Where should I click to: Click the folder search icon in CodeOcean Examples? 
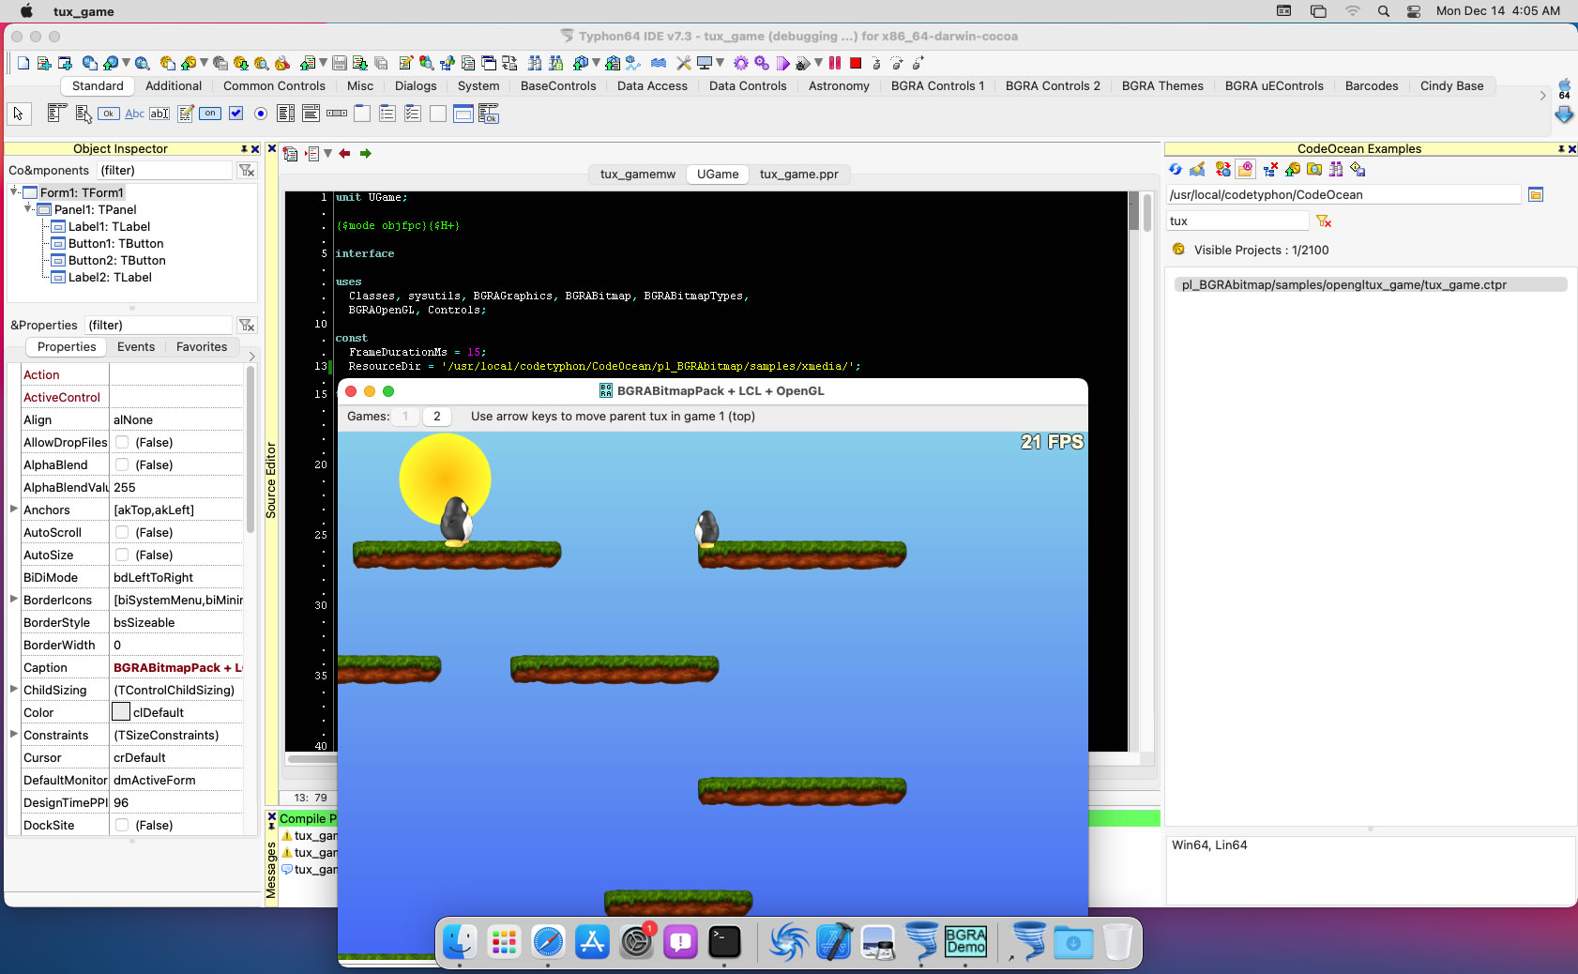point(1314,169)
